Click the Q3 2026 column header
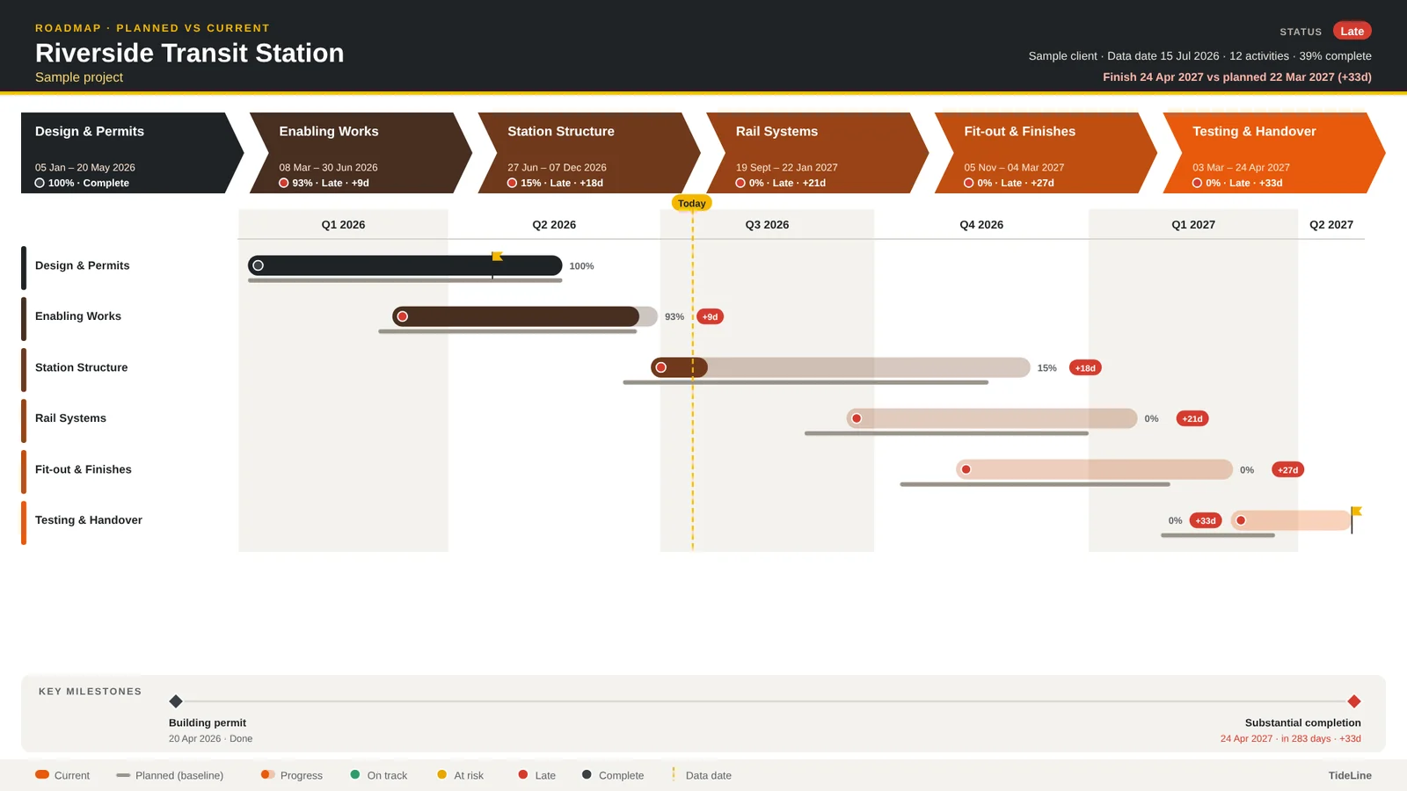 pyautogui.click(x=767, y=224)
